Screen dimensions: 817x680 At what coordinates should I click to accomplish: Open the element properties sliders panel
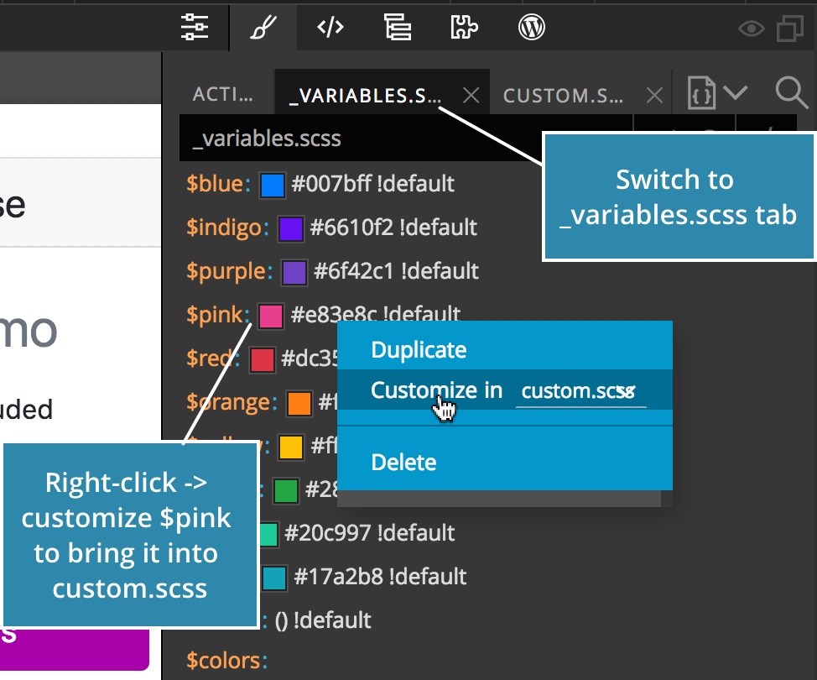point(195,27)
